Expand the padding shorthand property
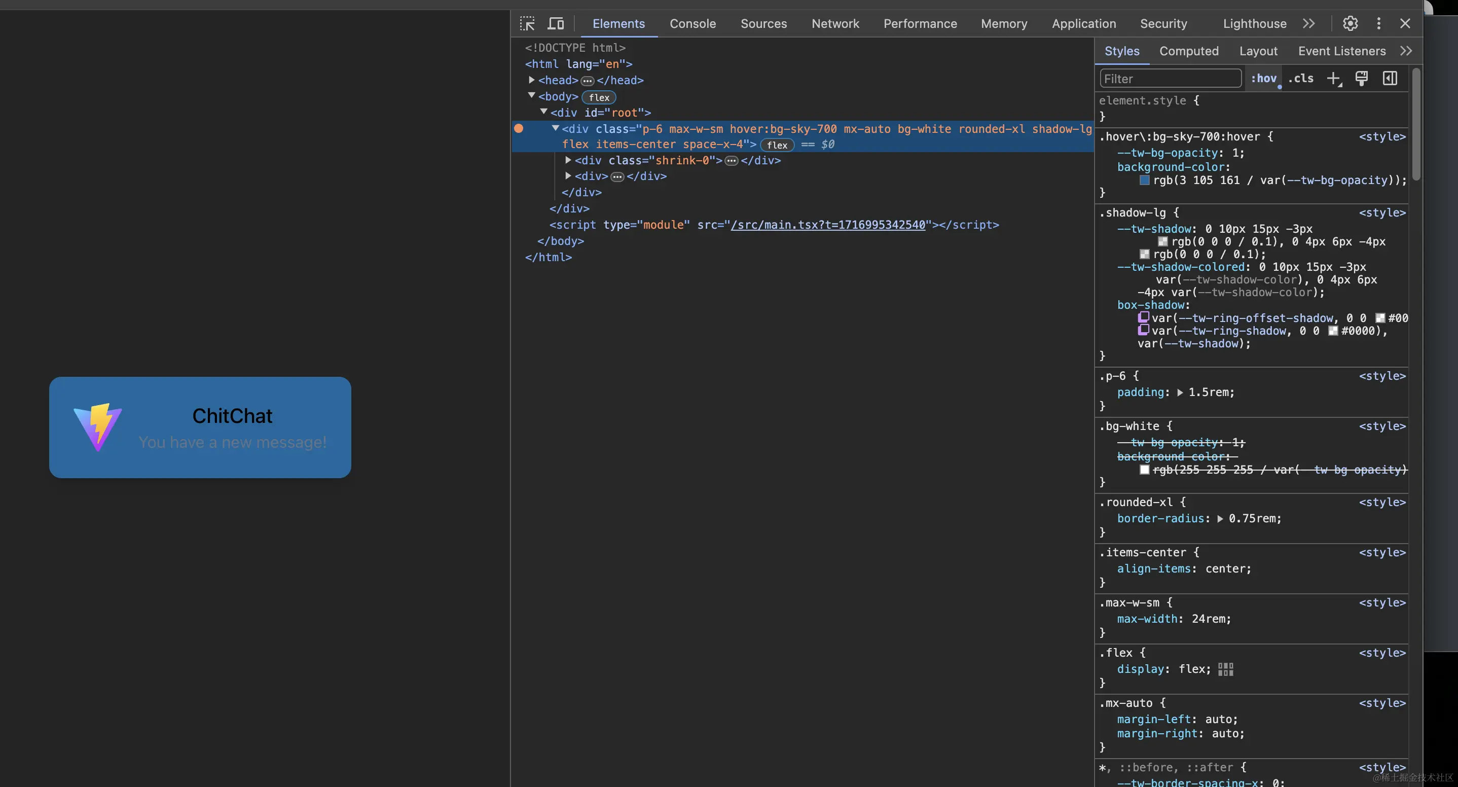 click(1180, 392)
